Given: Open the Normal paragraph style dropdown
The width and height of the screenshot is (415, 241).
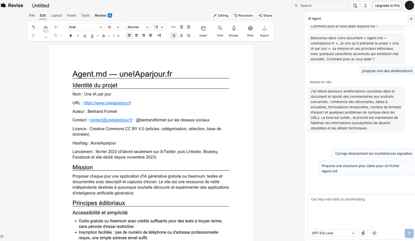Looking at the screenshot, I should [138, 27].
